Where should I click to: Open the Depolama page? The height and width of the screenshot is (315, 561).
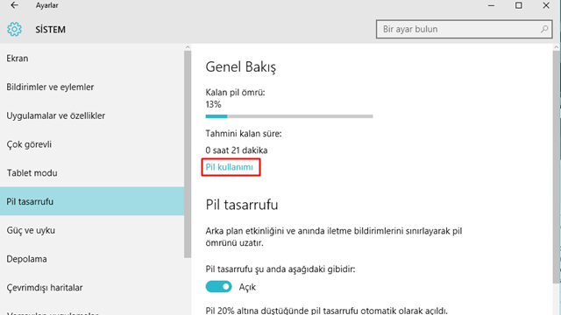click(92, 259)
